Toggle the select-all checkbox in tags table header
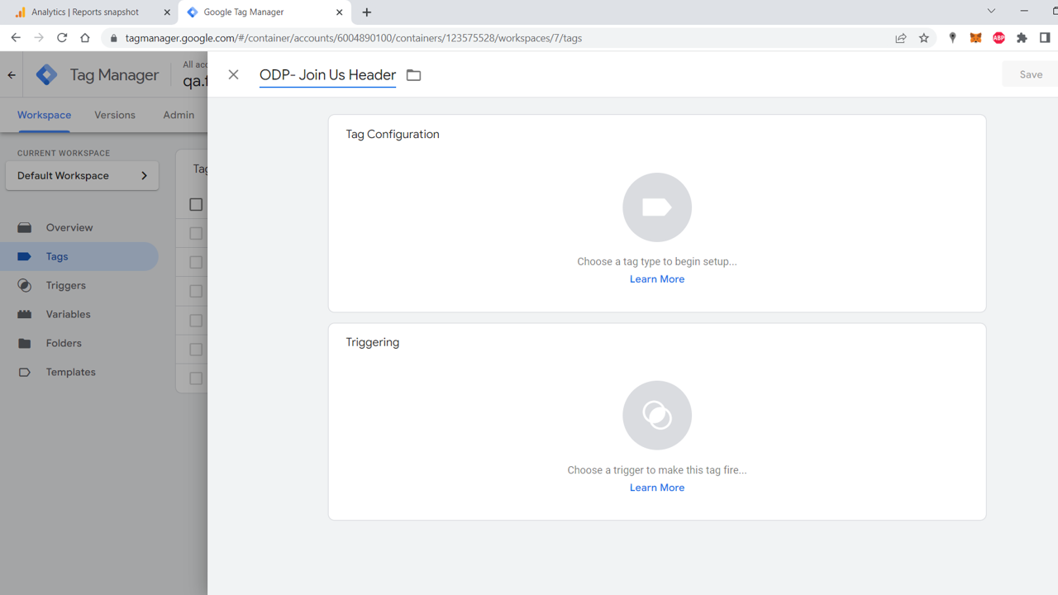The height and width of the screenshot is (595, 1058). click(x=196, y=204)
